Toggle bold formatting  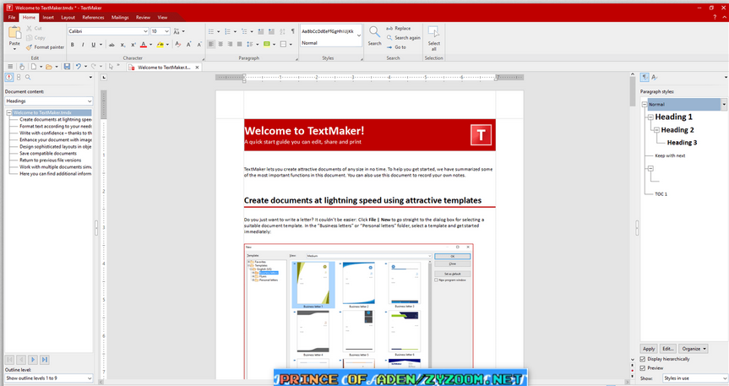[73, 45]
